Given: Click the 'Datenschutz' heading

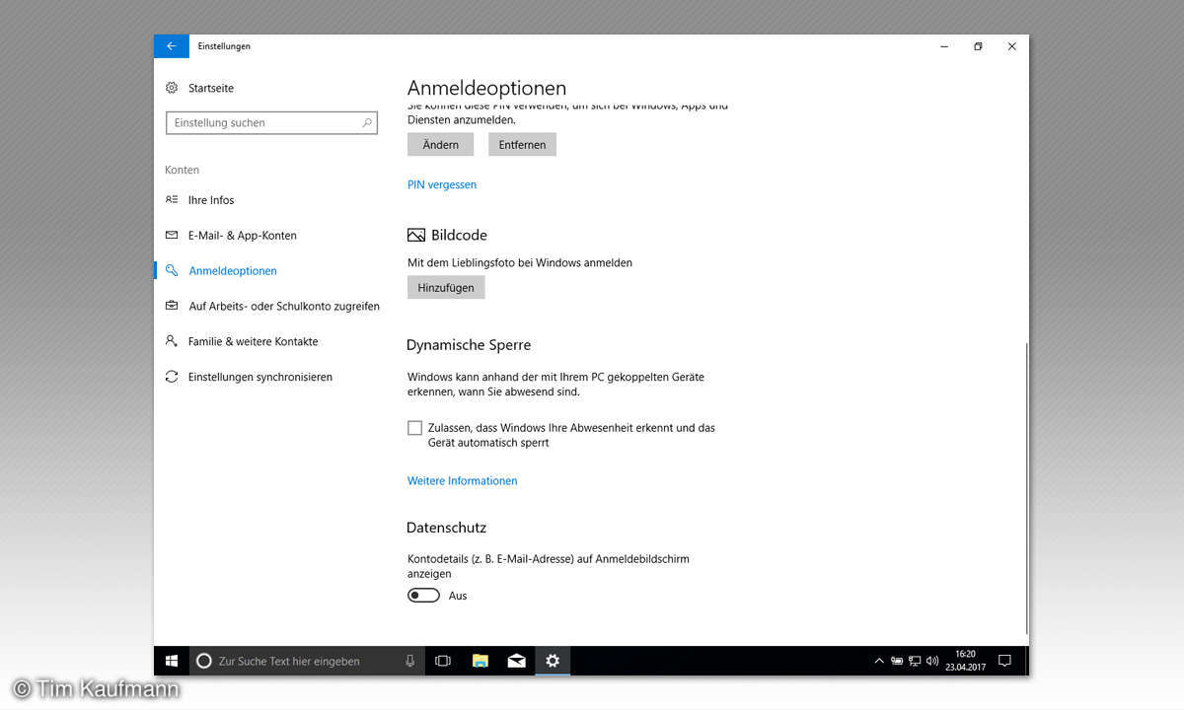Looking at the screenshot, I should pyautogui.click(x=446, y=528).
